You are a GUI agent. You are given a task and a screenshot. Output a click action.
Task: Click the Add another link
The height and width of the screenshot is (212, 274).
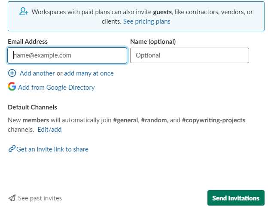(x=37, y=73)
